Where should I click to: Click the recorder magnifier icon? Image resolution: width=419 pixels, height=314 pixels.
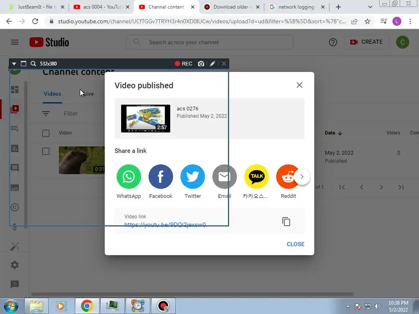(33, 63)
